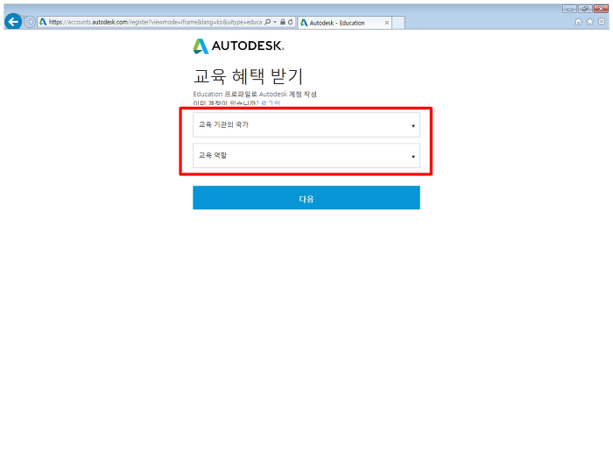This screenshot has height=473, width=613.
Task: Close the browser window
Action: (601, 9)
